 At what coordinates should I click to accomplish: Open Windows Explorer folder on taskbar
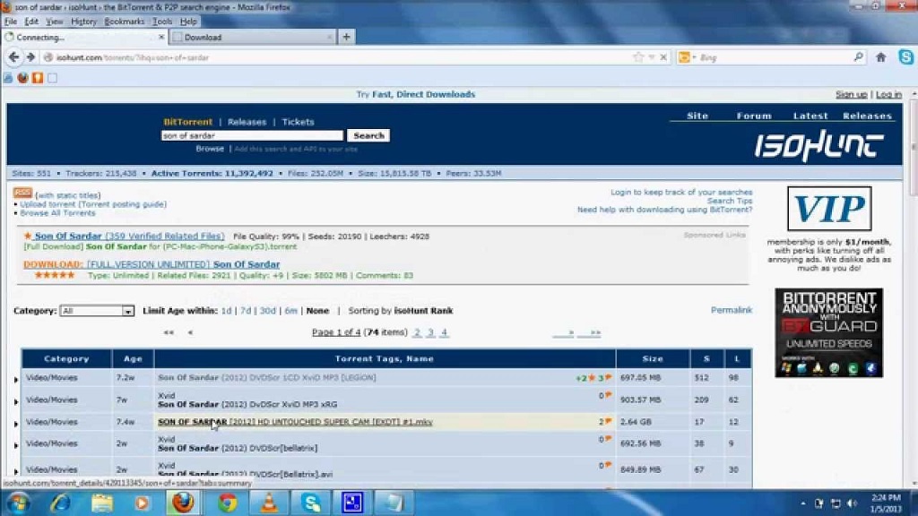pos(102,503)
